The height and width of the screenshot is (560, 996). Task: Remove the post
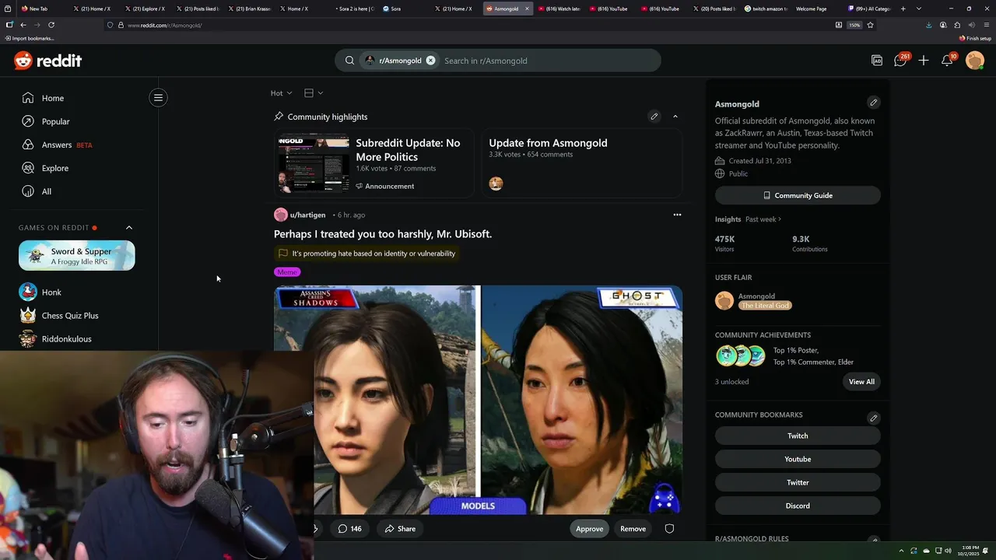point(633,529)
